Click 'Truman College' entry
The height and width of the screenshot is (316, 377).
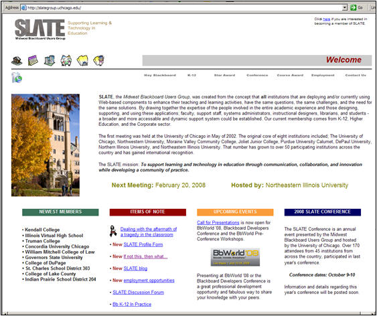click(43, 241)
